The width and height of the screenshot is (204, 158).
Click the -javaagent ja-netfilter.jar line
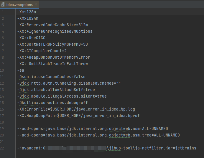coord(107,148)
